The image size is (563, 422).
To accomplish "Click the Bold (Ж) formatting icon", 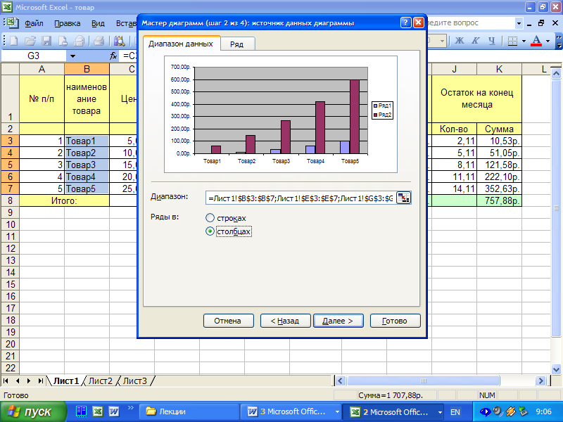I will coord(460,41).
